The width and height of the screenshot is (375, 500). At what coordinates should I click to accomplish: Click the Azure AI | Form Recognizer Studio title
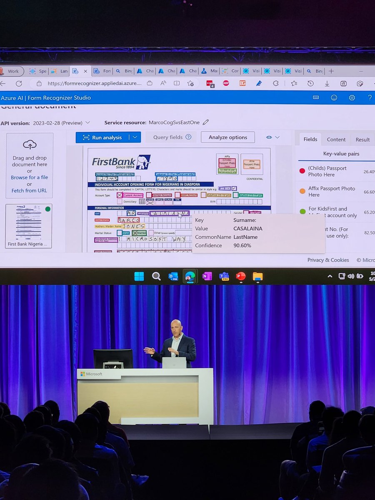coord(45,97)
